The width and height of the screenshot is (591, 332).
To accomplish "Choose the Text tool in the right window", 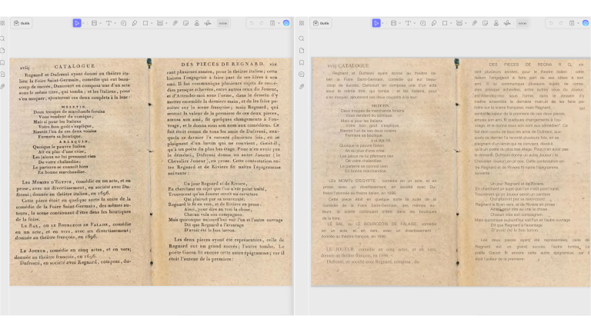I will (x=408, y=23).
